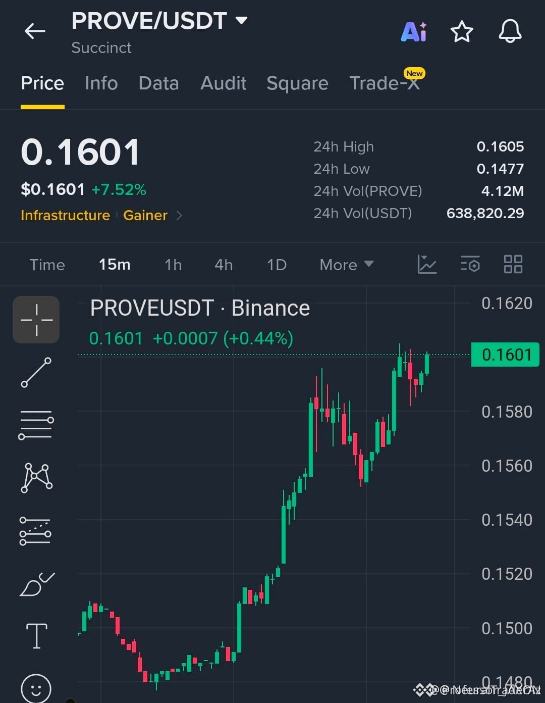Select the 1D interval

click(277, 265)
